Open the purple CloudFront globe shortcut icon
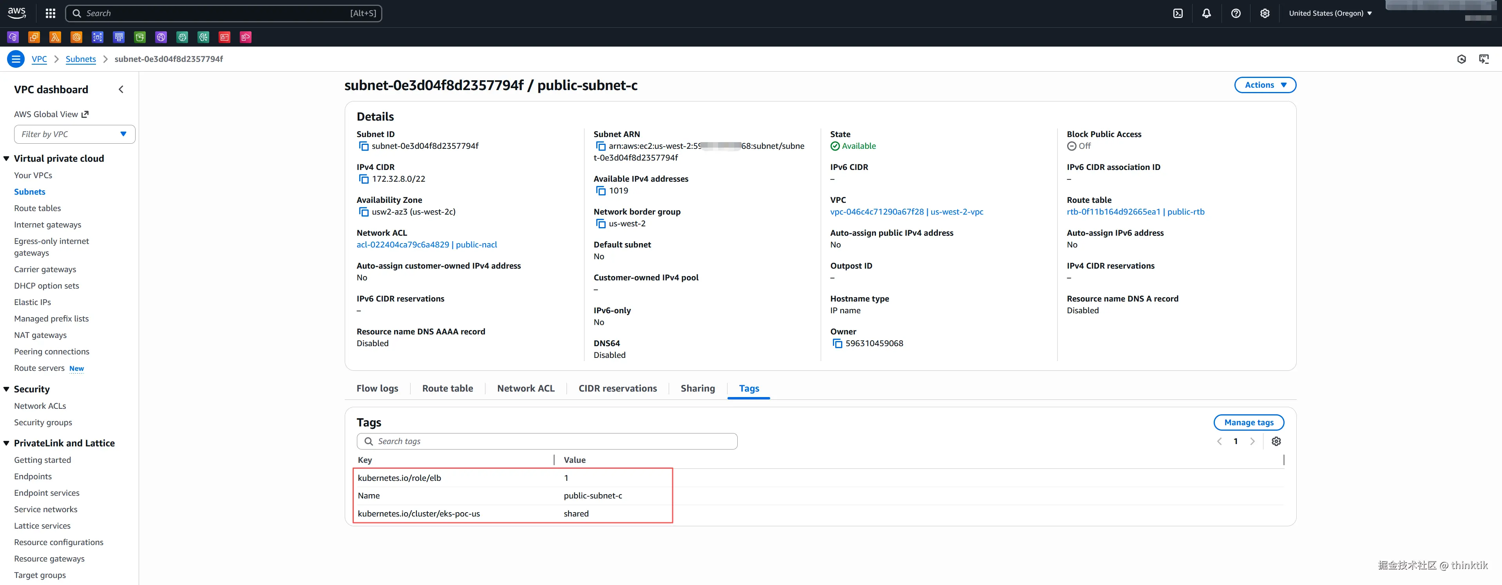Viewport: 1502px width, 585px height. [161, 37]
